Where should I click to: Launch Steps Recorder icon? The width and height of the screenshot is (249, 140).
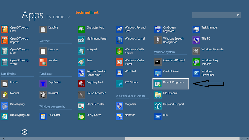click(81, 106)
